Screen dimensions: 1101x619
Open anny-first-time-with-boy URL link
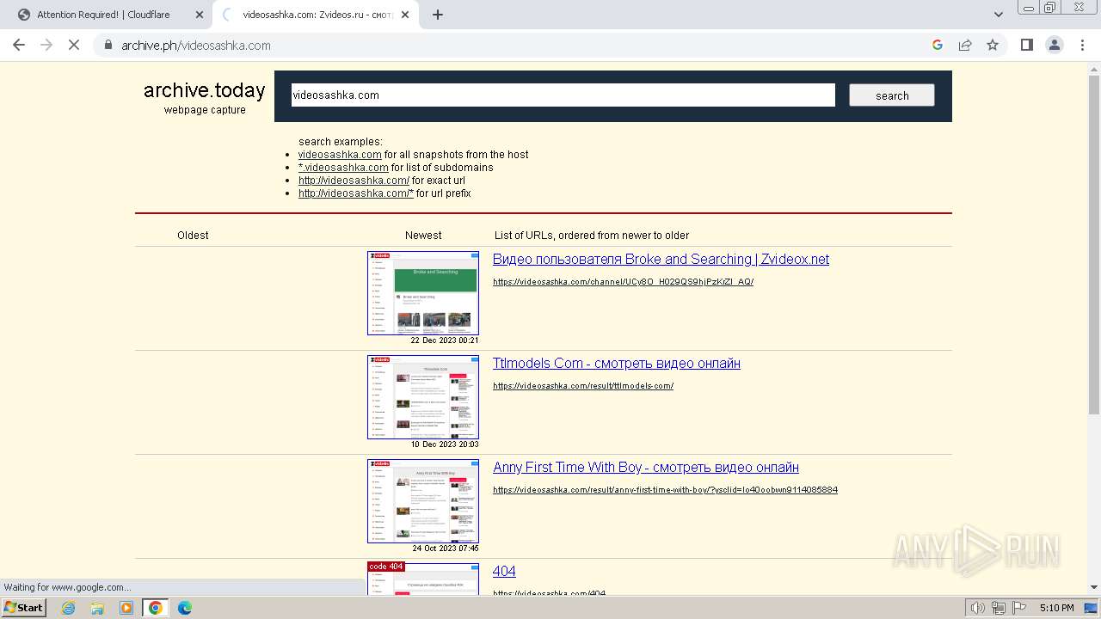665,490
